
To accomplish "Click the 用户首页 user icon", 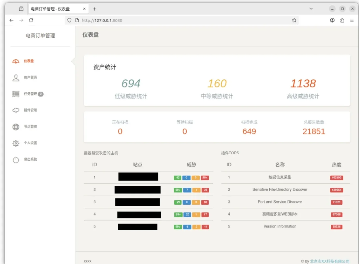I will tap(16, 78).
